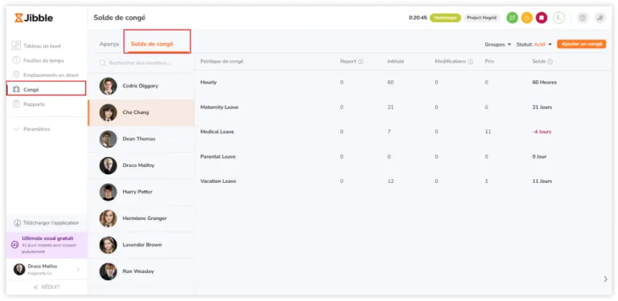Click info icon beside Solde header
This screenshot has width=618, height=301.
[x=550, y=62]
